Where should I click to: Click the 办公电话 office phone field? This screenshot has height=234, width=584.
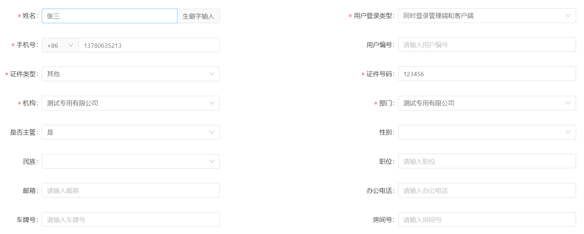(487, 191)
